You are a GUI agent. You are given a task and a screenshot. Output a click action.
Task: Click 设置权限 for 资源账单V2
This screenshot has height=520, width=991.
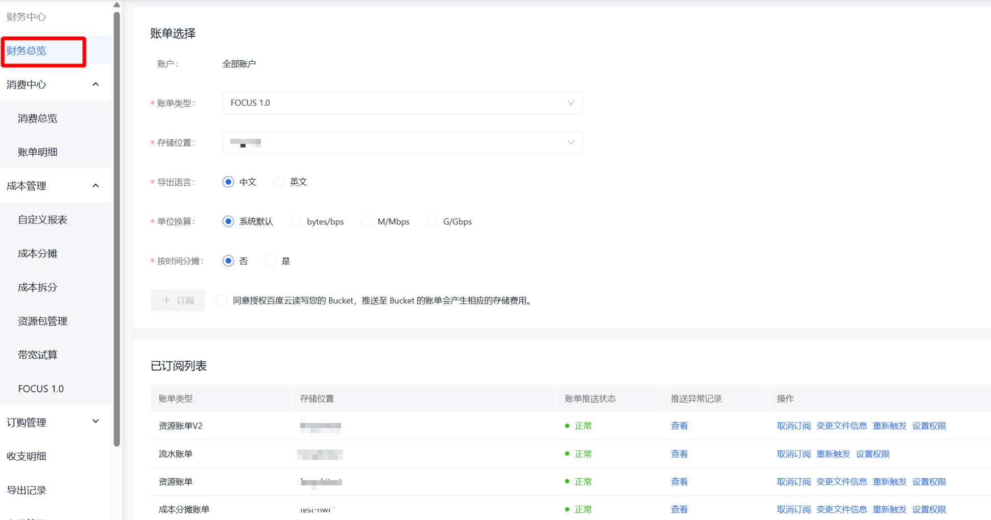(929, 426)
